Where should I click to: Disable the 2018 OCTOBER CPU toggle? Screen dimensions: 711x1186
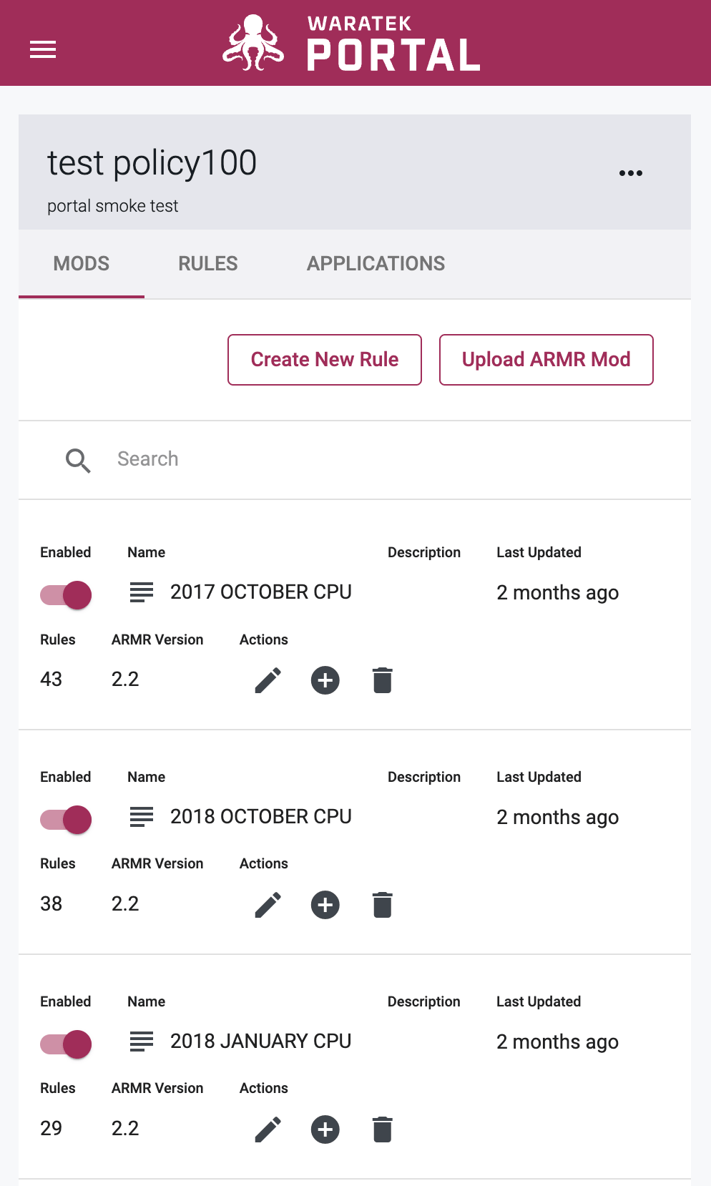click(x=66, y=819)
